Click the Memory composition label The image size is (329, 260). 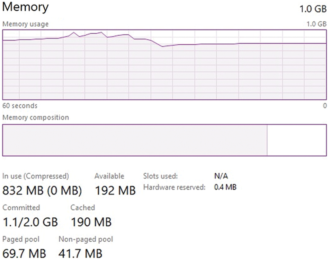point(36,118)
